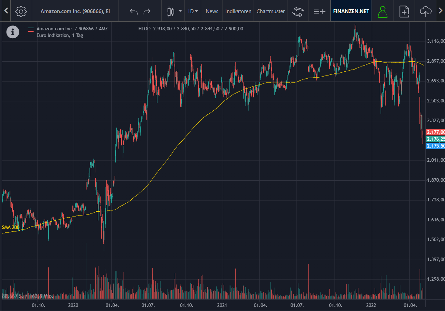Click the 2.327,00 price axis label
The height and width of the screenshot is (311, 445).
tap(435, 120)
